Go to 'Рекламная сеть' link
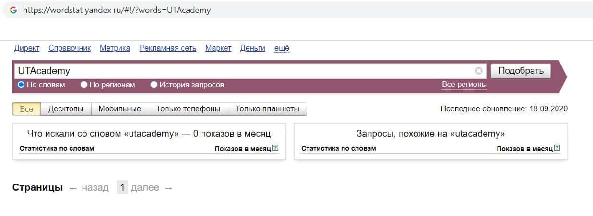Image resolution: width=593 pixels, height=216 pixels. point(168,48)
